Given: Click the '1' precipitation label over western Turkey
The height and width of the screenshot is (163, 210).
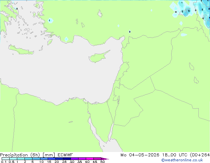Looking at the screenshot, I should click(x=49, y=21).
